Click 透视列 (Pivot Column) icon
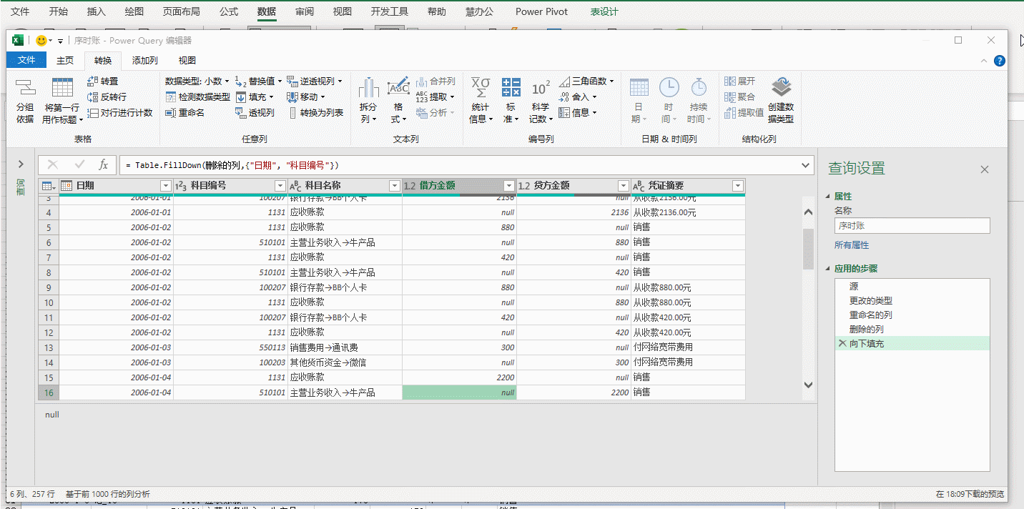The height and width of the screenshot is (509, 1024). [x=241, y=112]
